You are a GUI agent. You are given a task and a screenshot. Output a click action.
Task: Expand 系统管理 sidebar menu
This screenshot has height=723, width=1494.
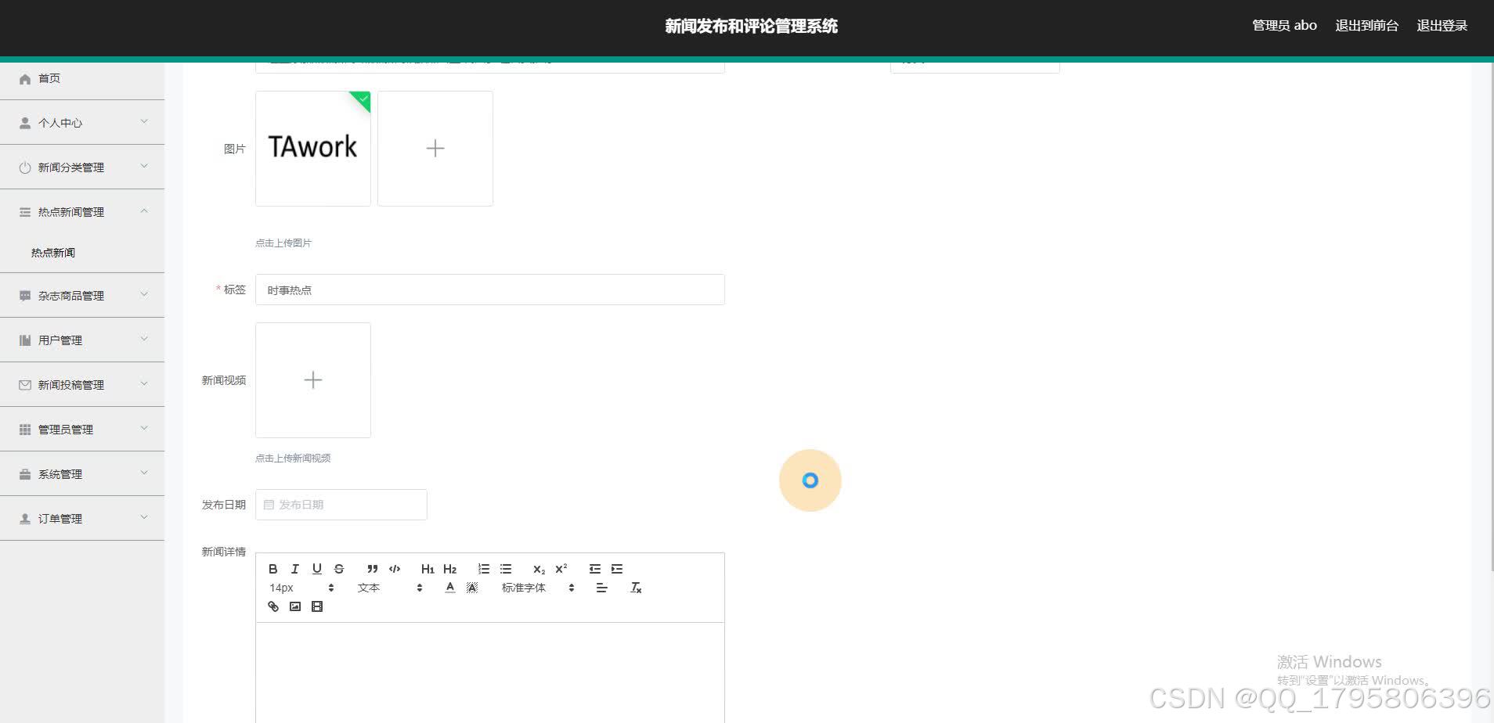pyautogui.click(x=82, y=474)
